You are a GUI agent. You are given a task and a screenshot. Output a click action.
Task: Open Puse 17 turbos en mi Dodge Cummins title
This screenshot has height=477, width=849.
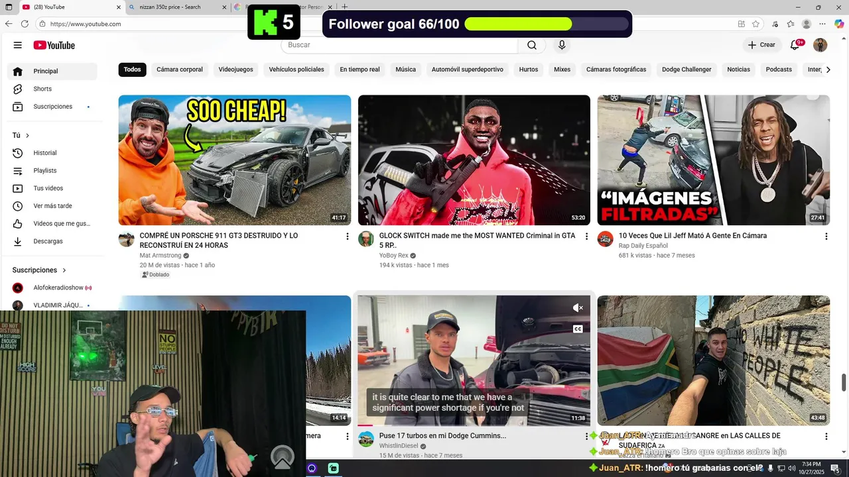point(442,436)
